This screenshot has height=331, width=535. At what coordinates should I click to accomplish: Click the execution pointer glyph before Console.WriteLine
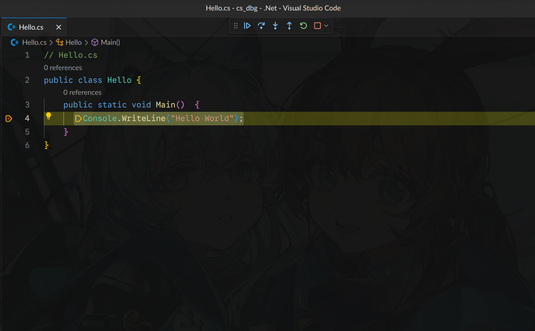coord(78,118)
